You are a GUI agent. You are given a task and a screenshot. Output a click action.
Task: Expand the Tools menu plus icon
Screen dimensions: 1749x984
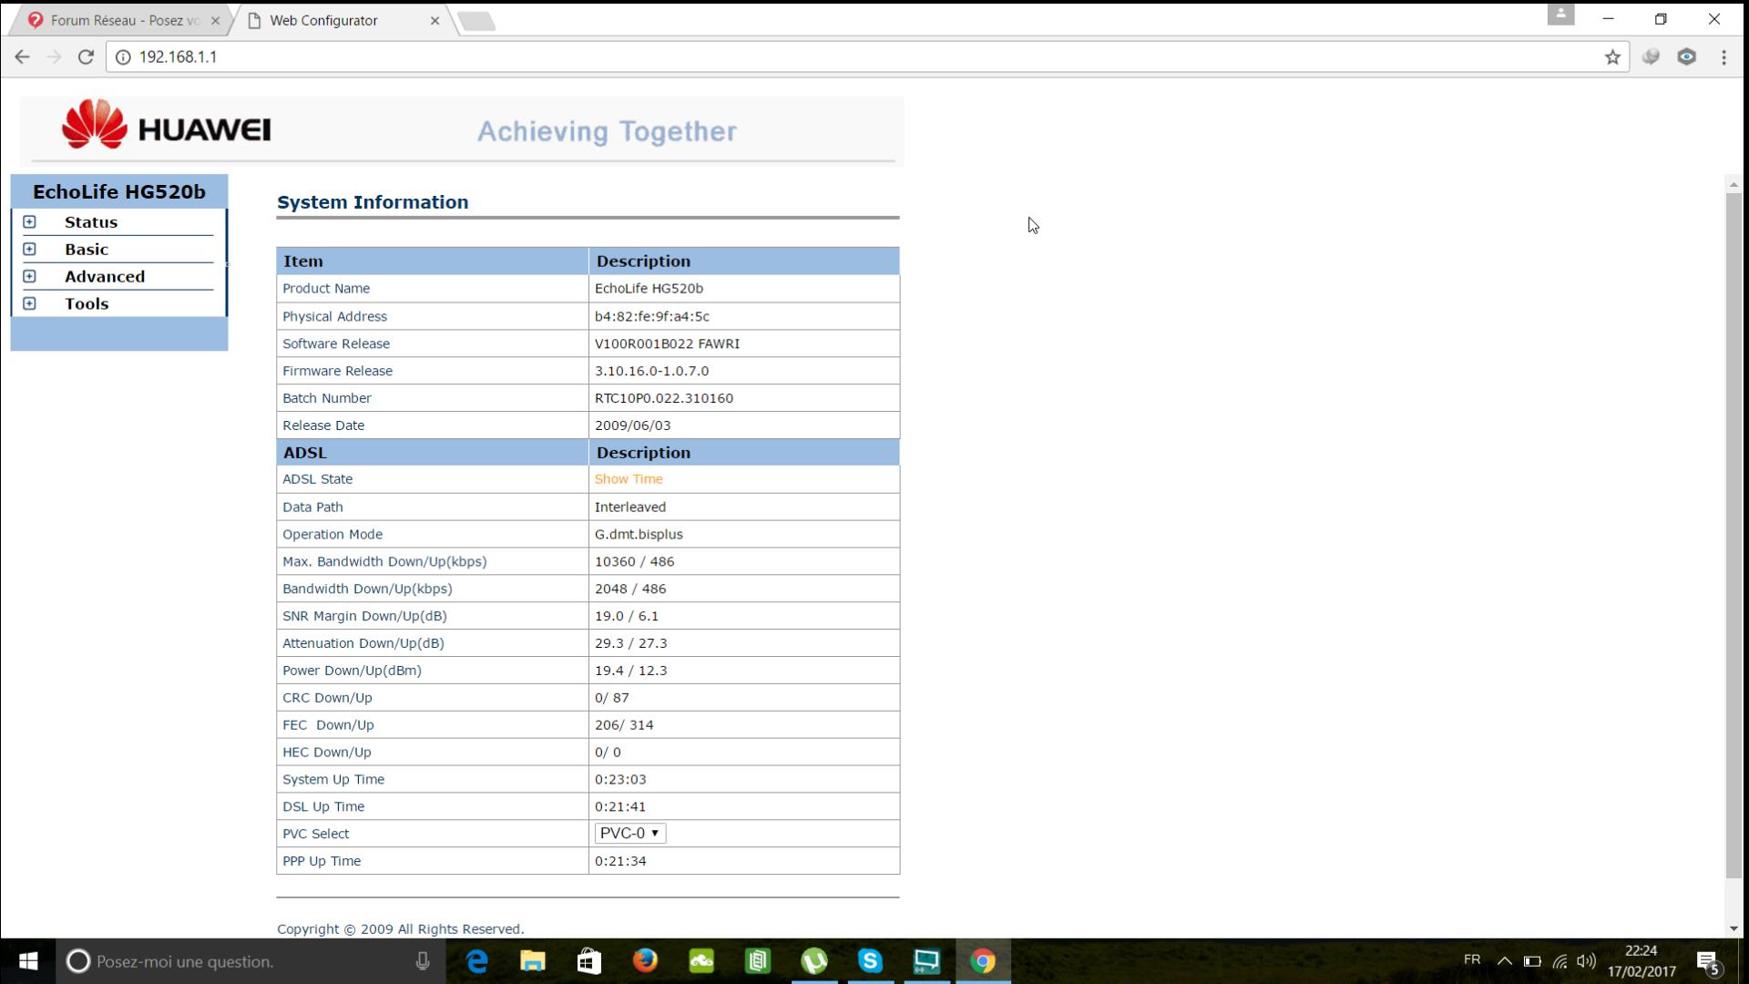pyautogui.click(x=29, y=304)
